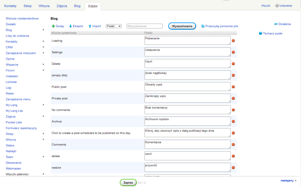Viewport: 301px width, 187px height.
Task: Focus the Wyszukiwanie search input field
Action: (145, 26)
